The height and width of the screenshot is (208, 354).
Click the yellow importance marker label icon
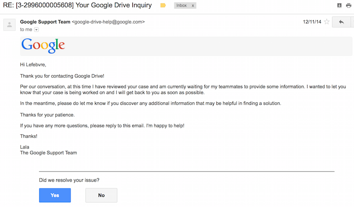coord(163,5)
